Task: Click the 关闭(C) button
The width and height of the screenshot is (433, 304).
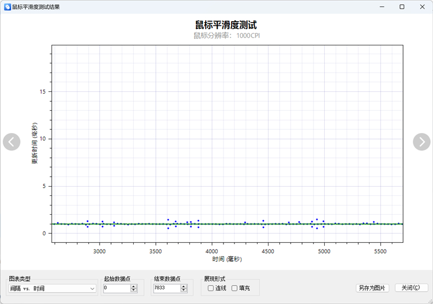Action: pyautogui.click(x=411, y=288)
